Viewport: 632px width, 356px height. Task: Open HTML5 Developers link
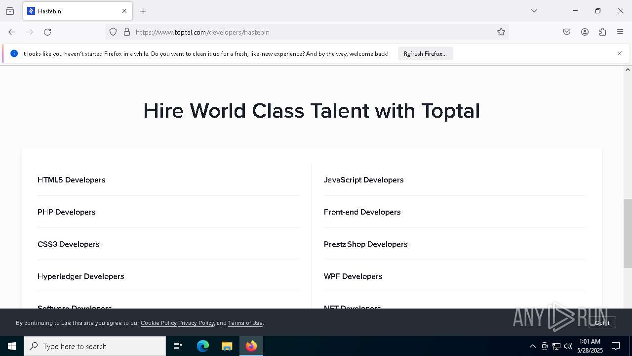point(72,180)
